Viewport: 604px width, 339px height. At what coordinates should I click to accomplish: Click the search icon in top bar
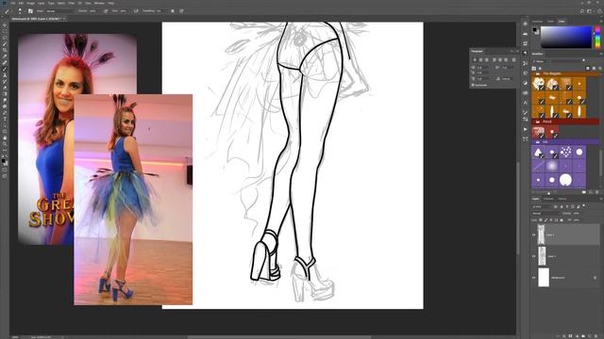582,11
